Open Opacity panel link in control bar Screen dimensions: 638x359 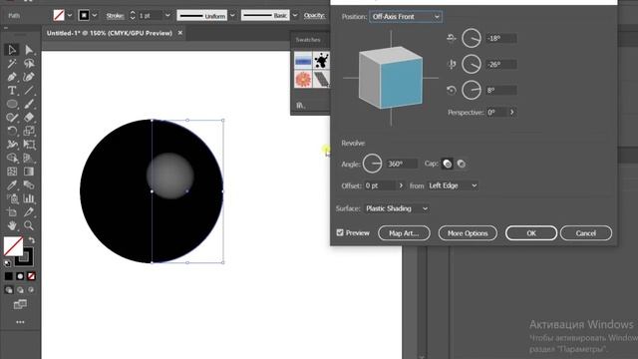[x=315, y=16]
